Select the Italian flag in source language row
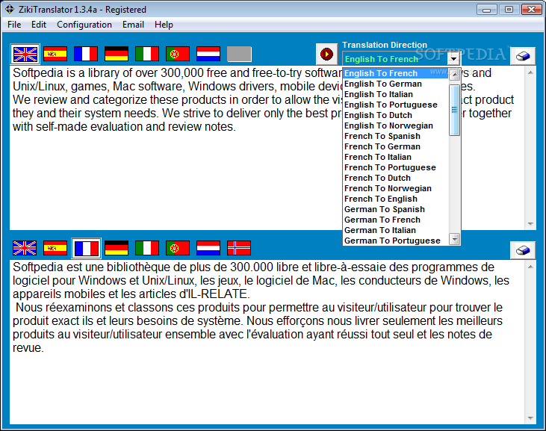 tap(147, 55)
